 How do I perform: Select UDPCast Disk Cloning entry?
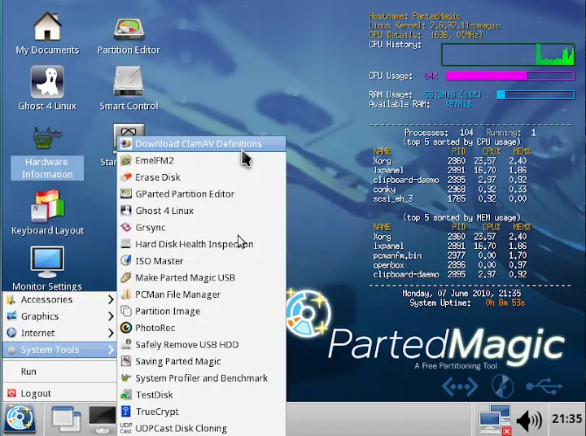point(202,428)
